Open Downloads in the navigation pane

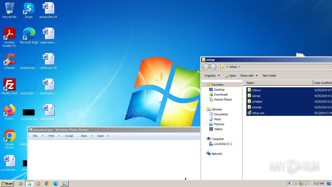221,95
